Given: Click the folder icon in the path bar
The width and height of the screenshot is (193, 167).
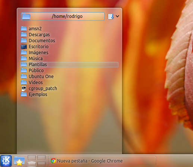Looking at the screenshot, I should [x=26, y=16].
